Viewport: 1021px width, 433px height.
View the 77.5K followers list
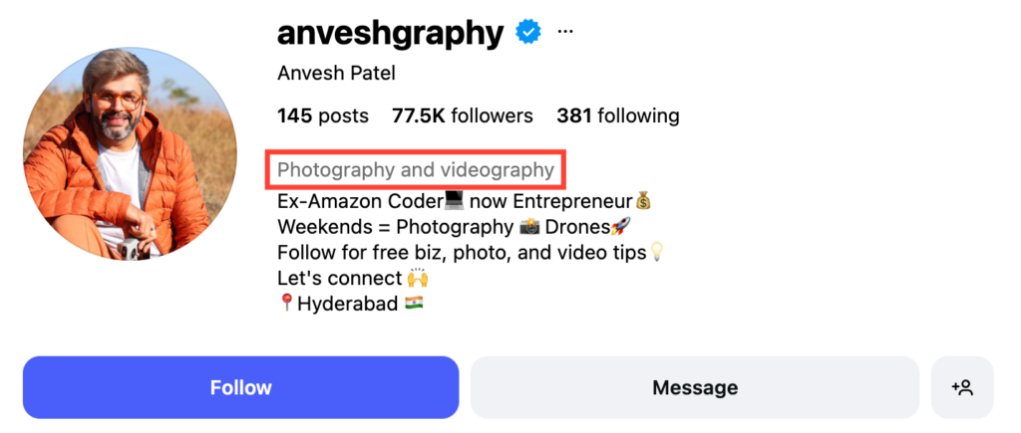tap(462, 115)
